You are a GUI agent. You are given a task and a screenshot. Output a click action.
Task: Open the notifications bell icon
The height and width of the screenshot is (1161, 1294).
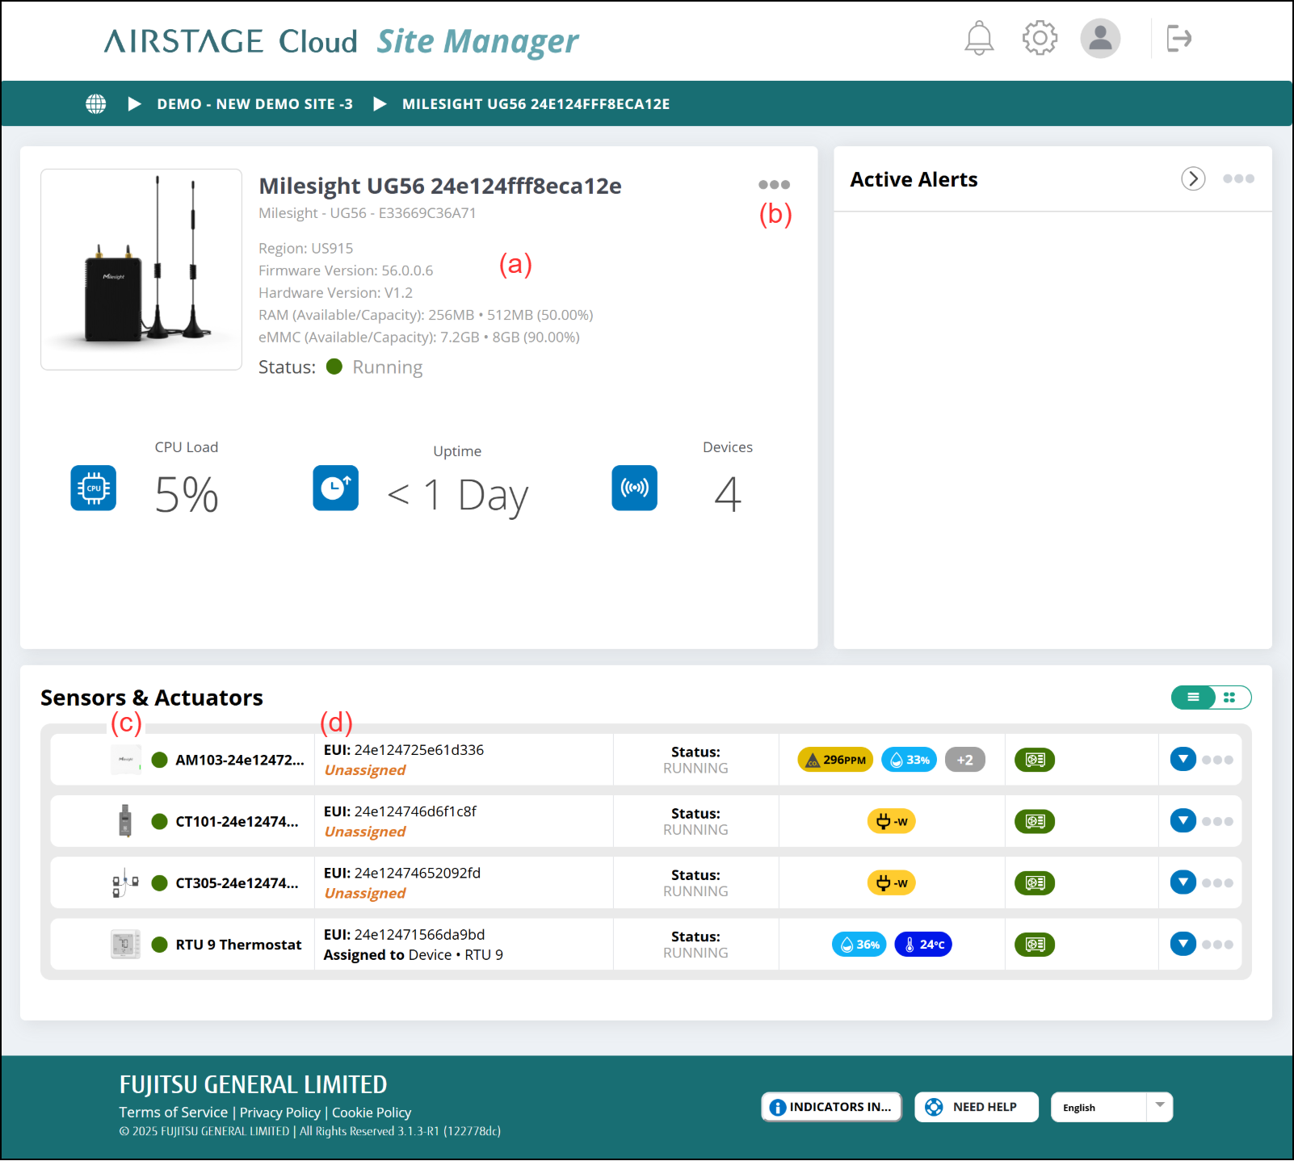[979, 38]
